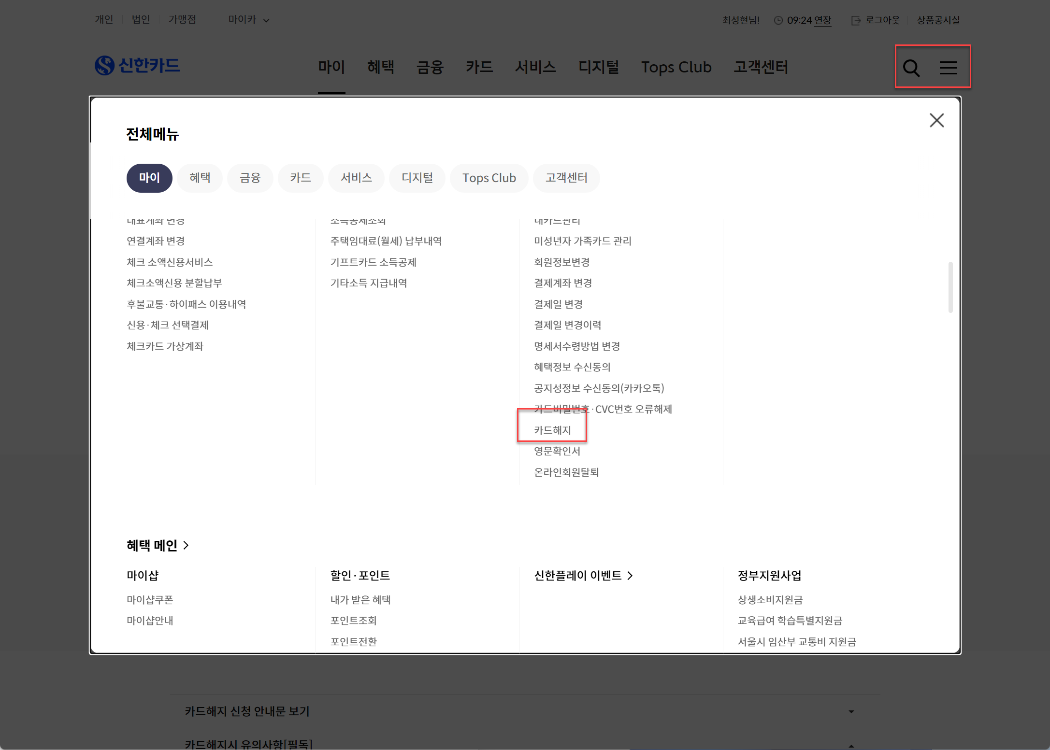This screenshot has height=750, width=1050.
Task: Click the menu panel scrollbar thumb
Action: (x=950, y=287)
